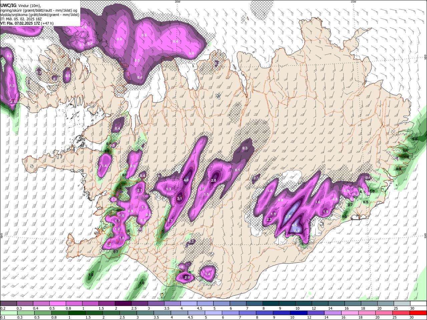The width and height of the screenshot is (427, 320).
Task: Click the bright red rain swatch after 30
Action: (x=418, y=313)
